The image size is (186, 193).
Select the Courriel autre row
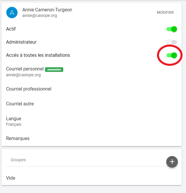point(91,104)
